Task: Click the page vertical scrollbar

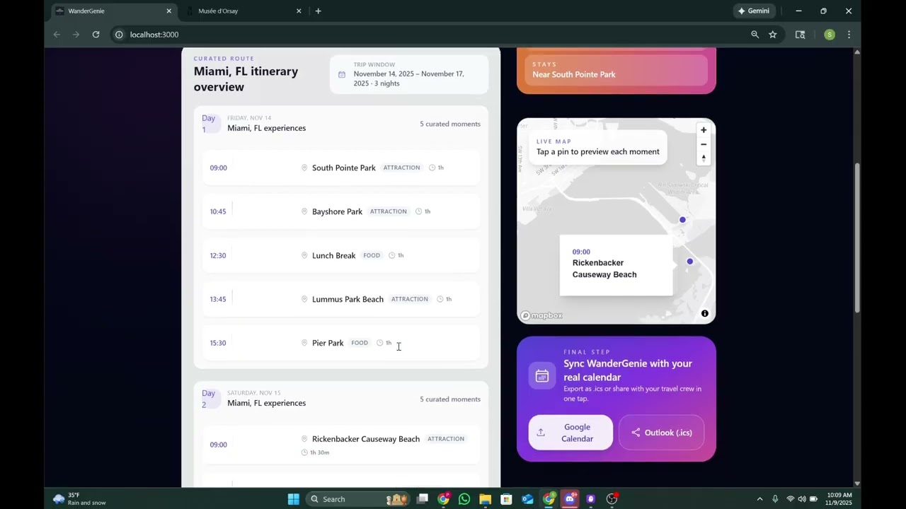Action: click(857, 237)
